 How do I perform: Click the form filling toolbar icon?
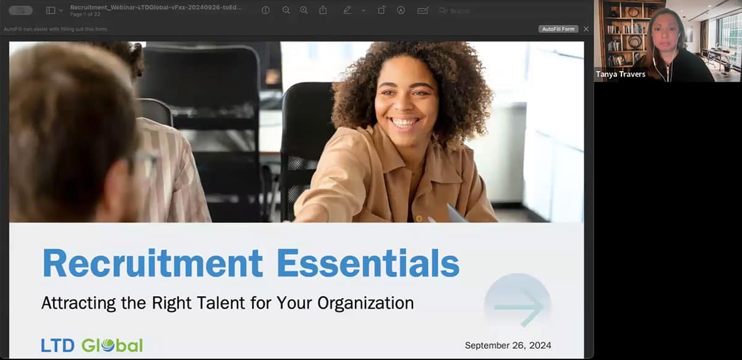(x=423, y=11)
